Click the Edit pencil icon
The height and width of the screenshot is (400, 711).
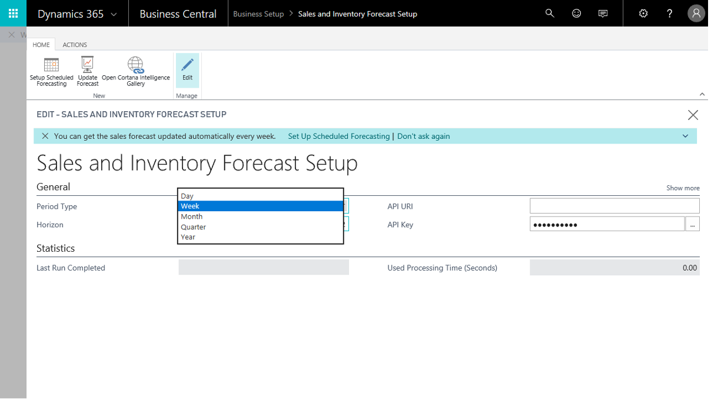pos(187,71)
